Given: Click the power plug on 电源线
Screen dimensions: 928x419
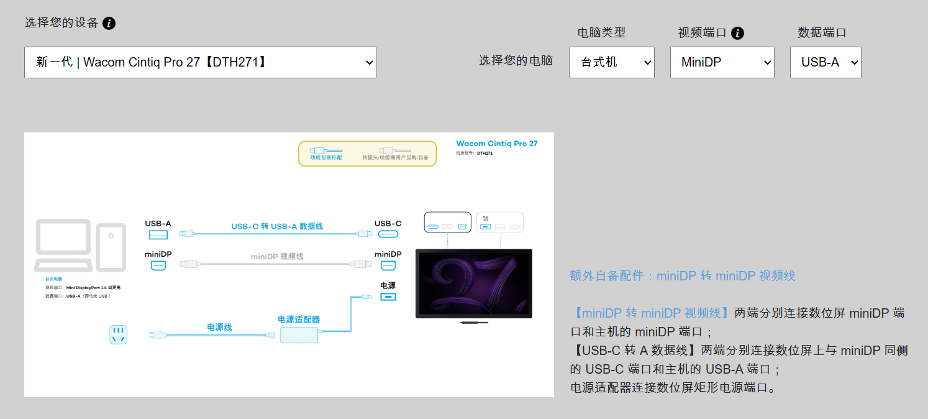Looking at the screenshot, I should [158, 335].
